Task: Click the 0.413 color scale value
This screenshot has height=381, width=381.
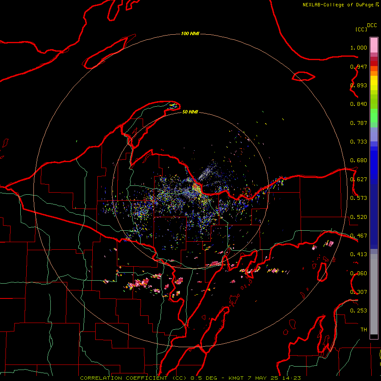Action: pyautogui.click(x=359, y=254)
